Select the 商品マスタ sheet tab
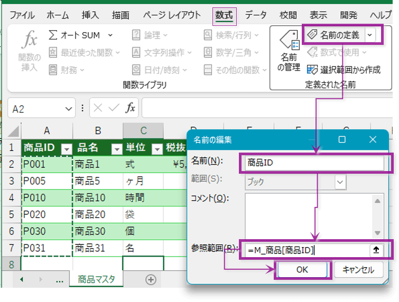 pos(96,279)
